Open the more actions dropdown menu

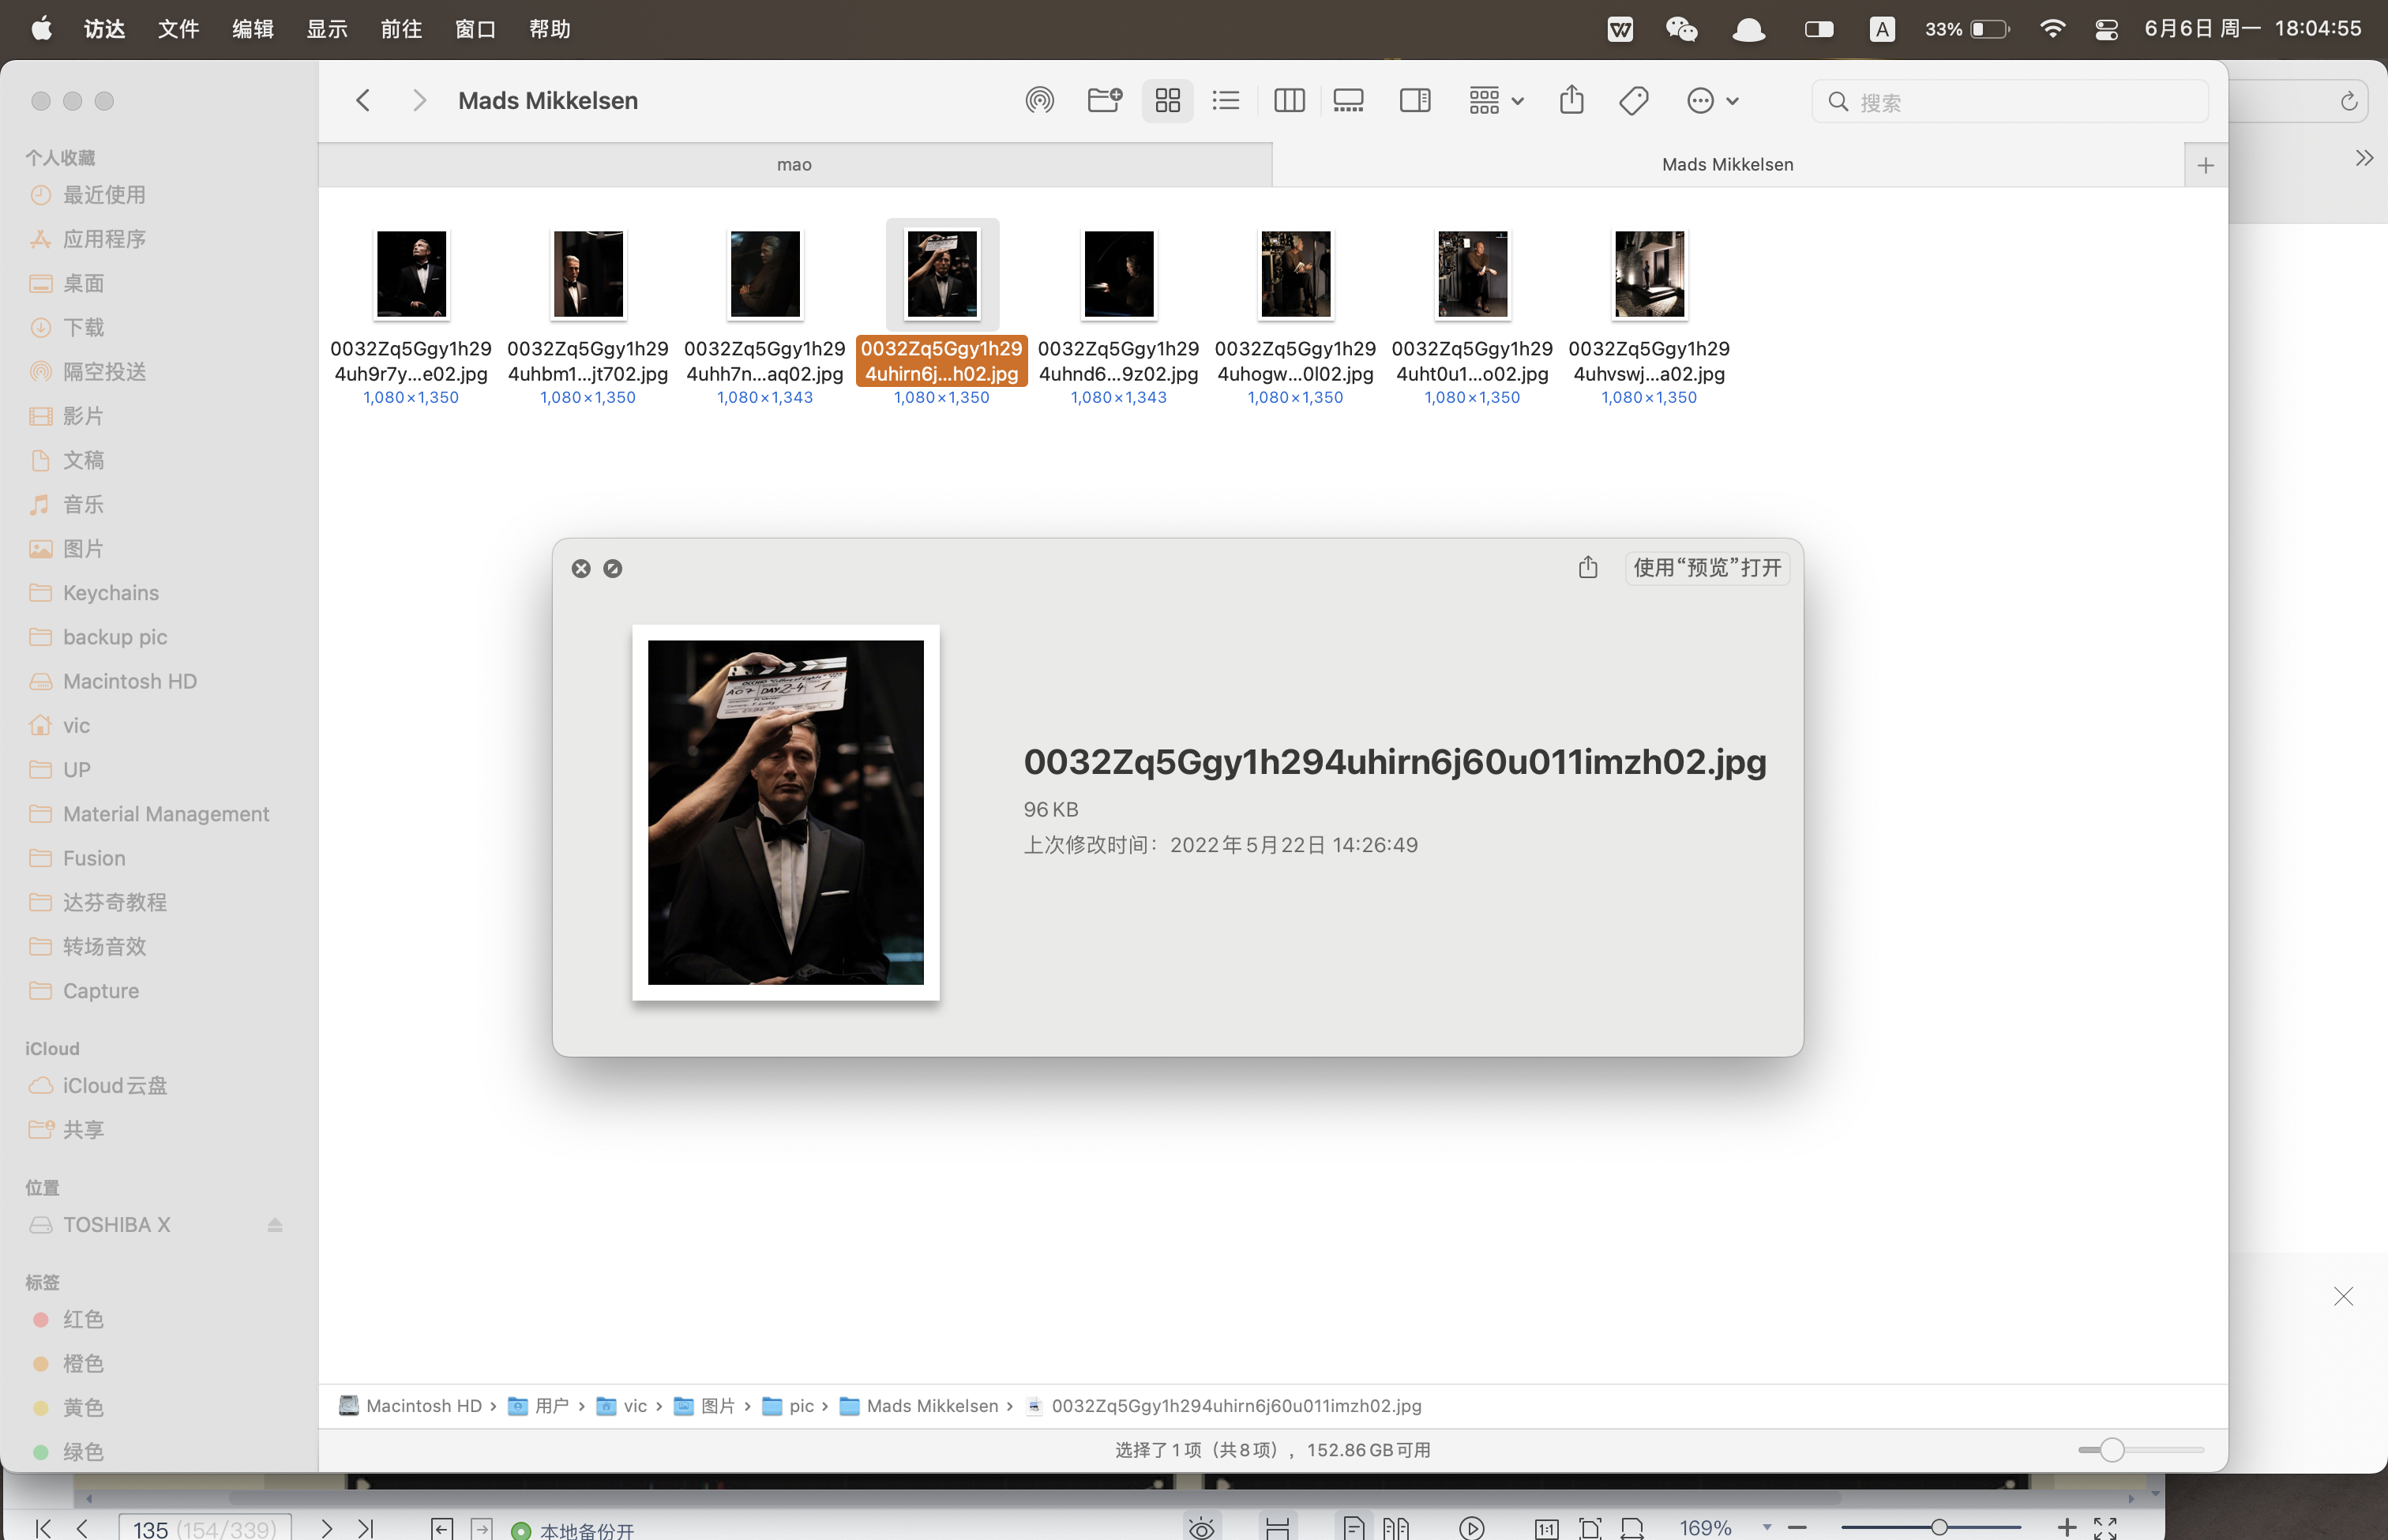(x=1712, y=101)
